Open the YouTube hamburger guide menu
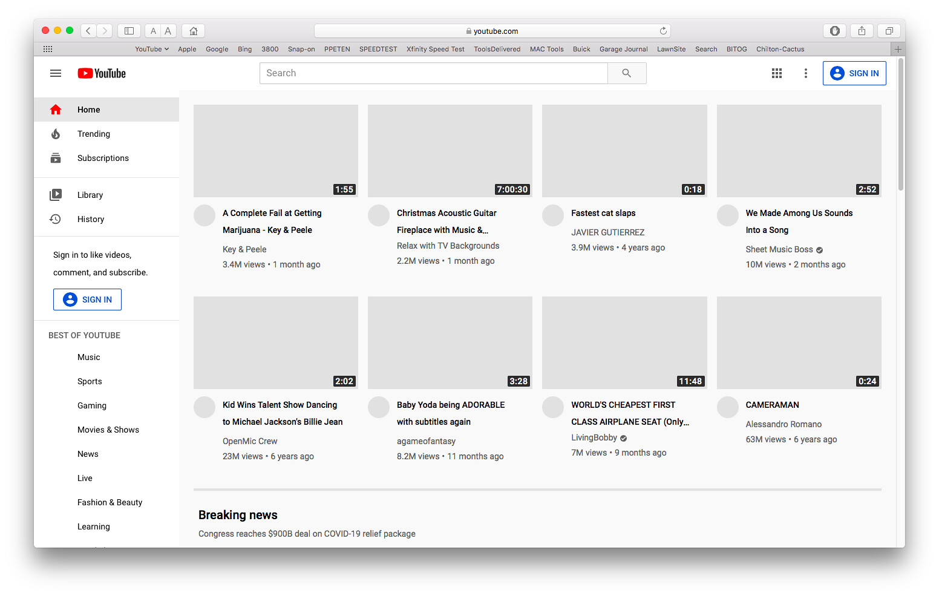Viewport: 939px width, 596px height. pos(56,73)
